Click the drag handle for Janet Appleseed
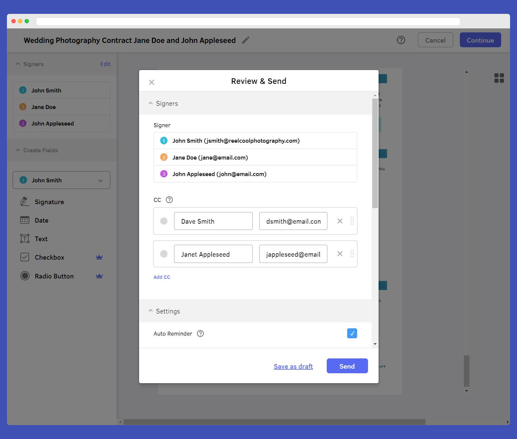Screen dimensions: 517x439 pyautogui.click(x=352, y=254)
